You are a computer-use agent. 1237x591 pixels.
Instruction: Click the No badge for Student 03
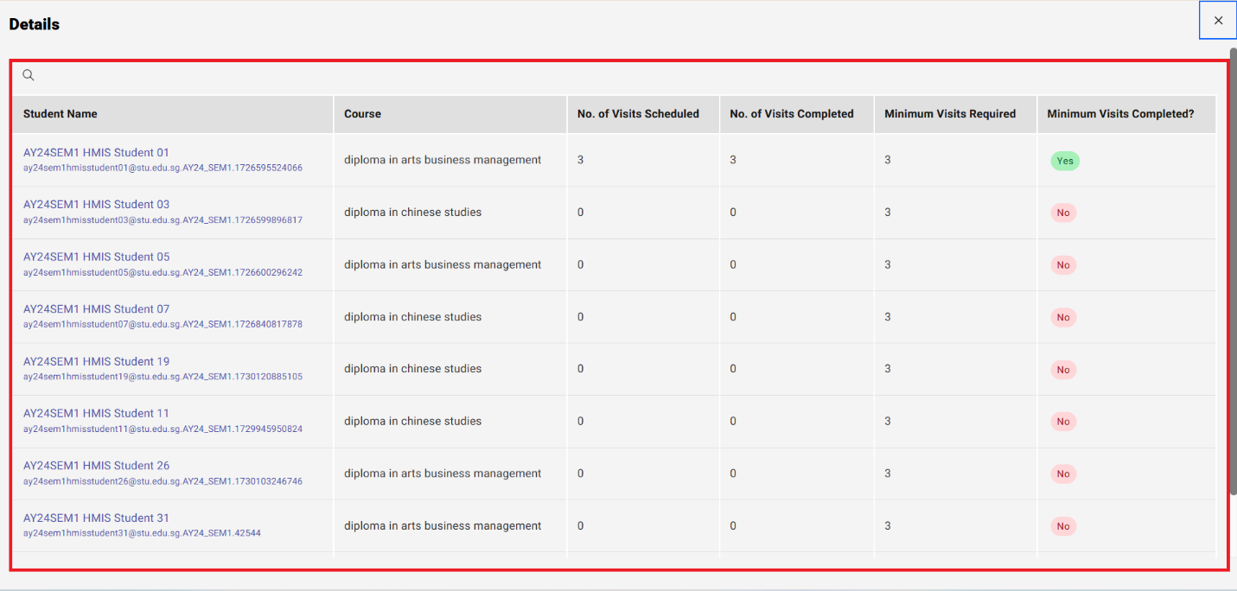coord(1062,213)
